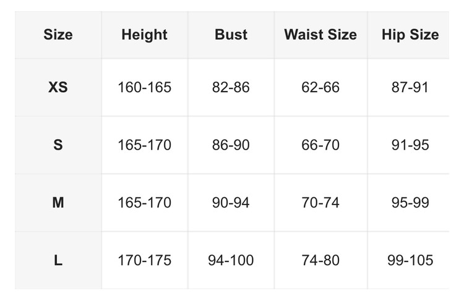
Task: Click the XS height cell 160-165
Action: [x=145, y=87]
